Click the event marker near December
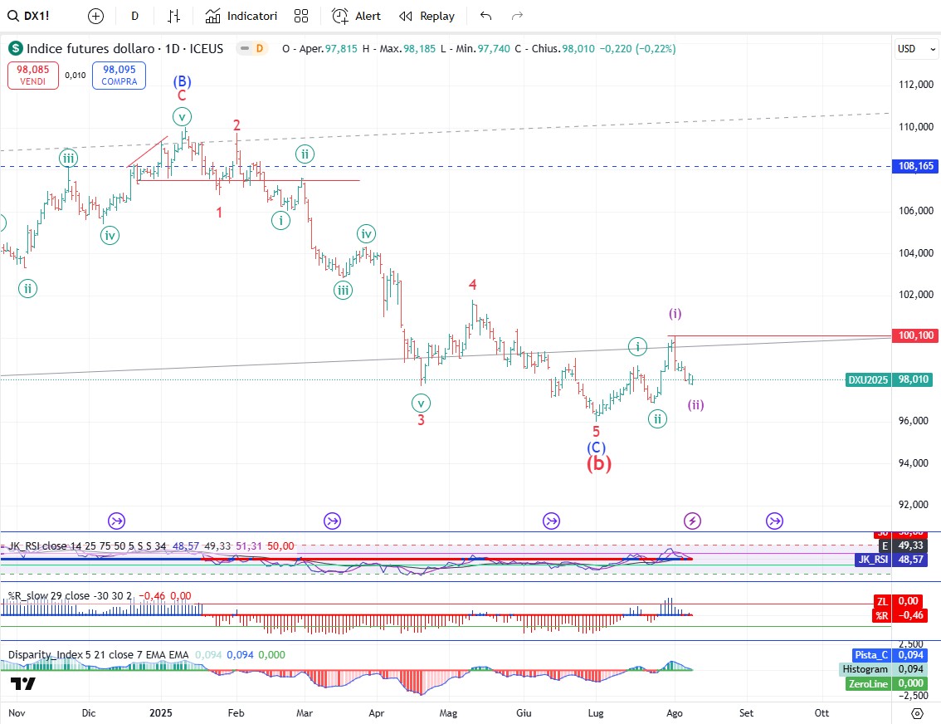 (116, 521)
